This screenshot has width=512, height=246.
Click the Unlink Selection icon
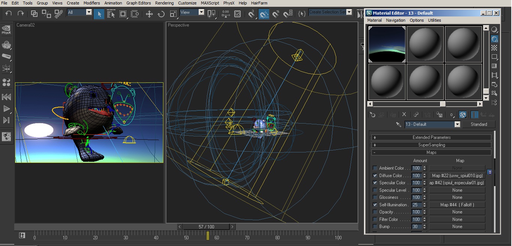click(x=46, y=14)
